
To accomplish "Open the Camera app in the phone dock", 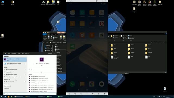I will pyautogui.click(x=102, y=84).
